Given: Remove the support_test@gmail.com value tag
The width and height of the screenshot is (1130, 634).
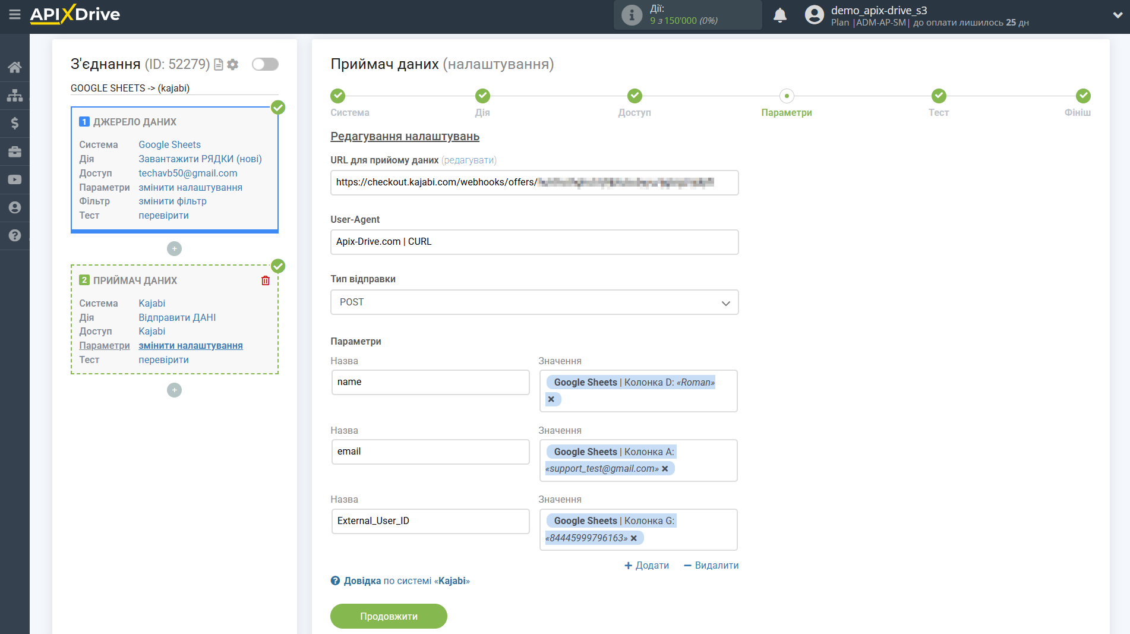Looking at the screenshot, I should (665, 469).
